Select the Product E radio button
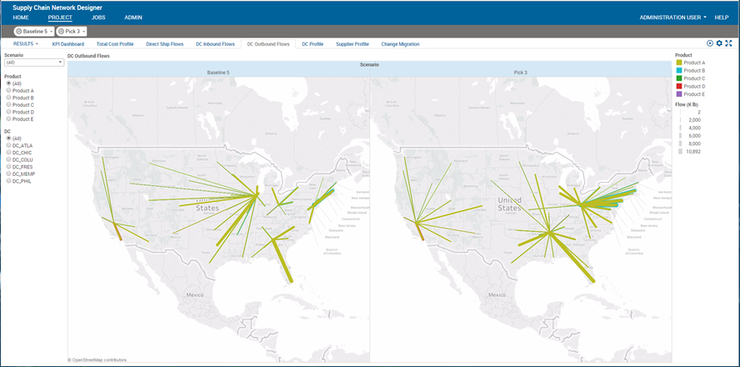 [x=8, y=119]
